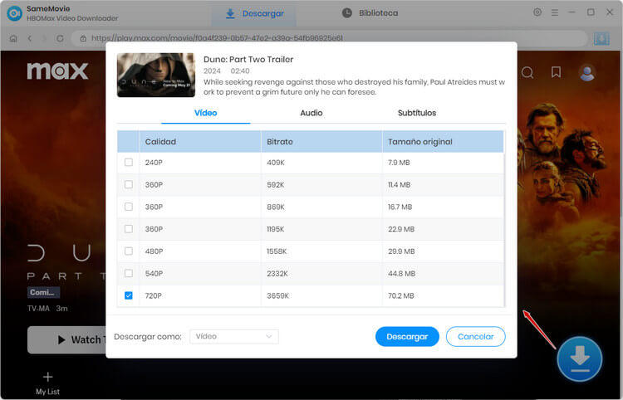Click the browser home icon
This screenshot has width=623, height=400.
pyautogui.click(x=13, y=38)
